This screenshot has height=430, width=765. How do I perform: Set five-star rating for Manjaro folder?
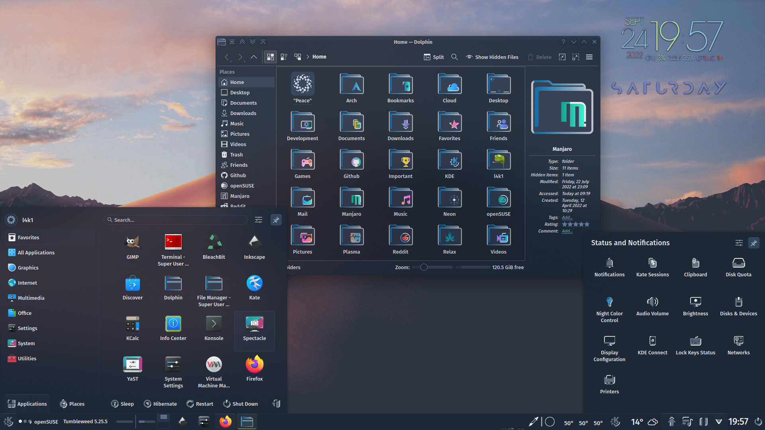(587, 225)
